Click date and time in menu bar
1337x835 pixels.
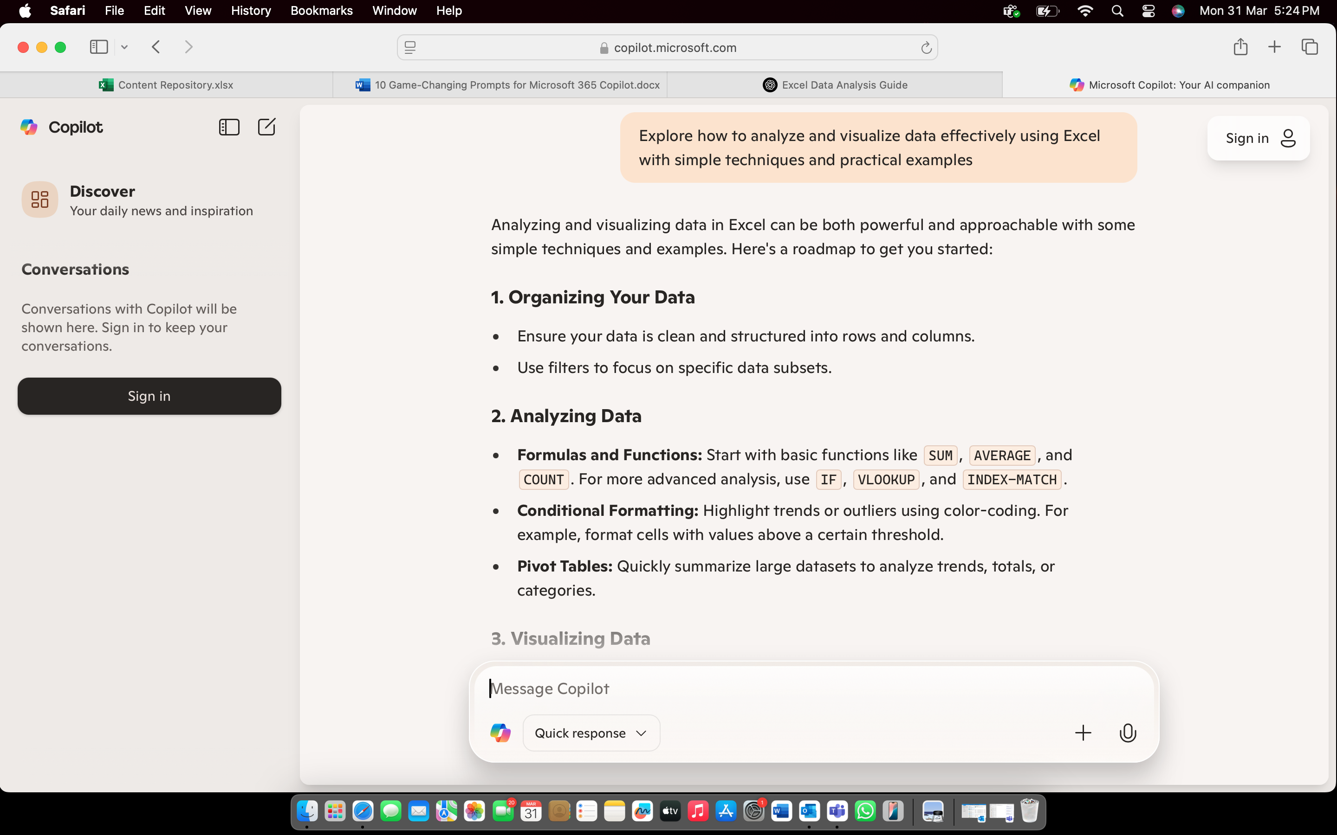[1259, 11]
